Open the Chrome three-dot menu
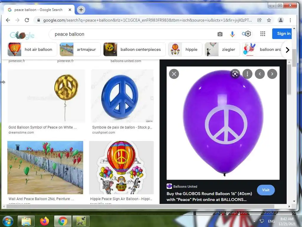The image size is (302, 227). pyautogui.click(x=290, y=20)
